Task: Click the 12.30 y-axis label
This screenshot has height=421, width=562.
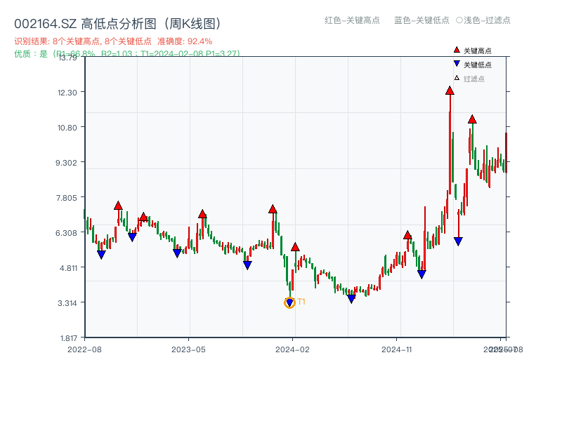Action: point(67,93)
